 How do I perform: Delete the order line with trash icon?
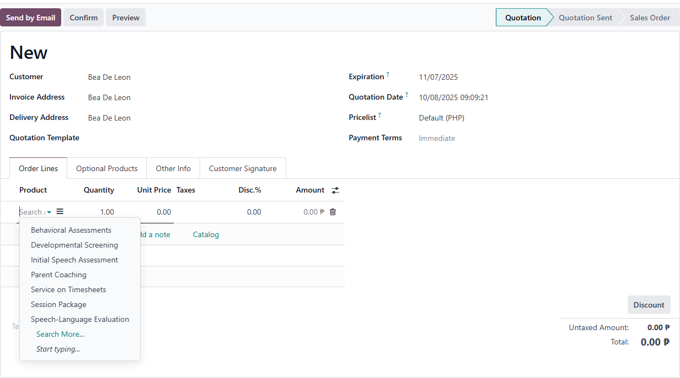click(x=333, y=212)
